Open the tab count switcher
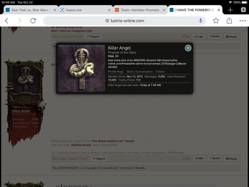 243,10
